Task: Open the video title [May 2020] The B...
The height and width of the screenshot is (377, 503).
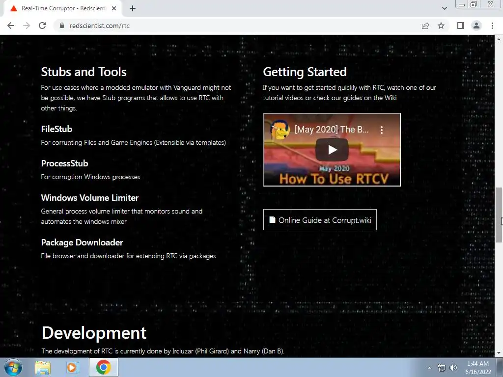Action: (x=332, y=130)
